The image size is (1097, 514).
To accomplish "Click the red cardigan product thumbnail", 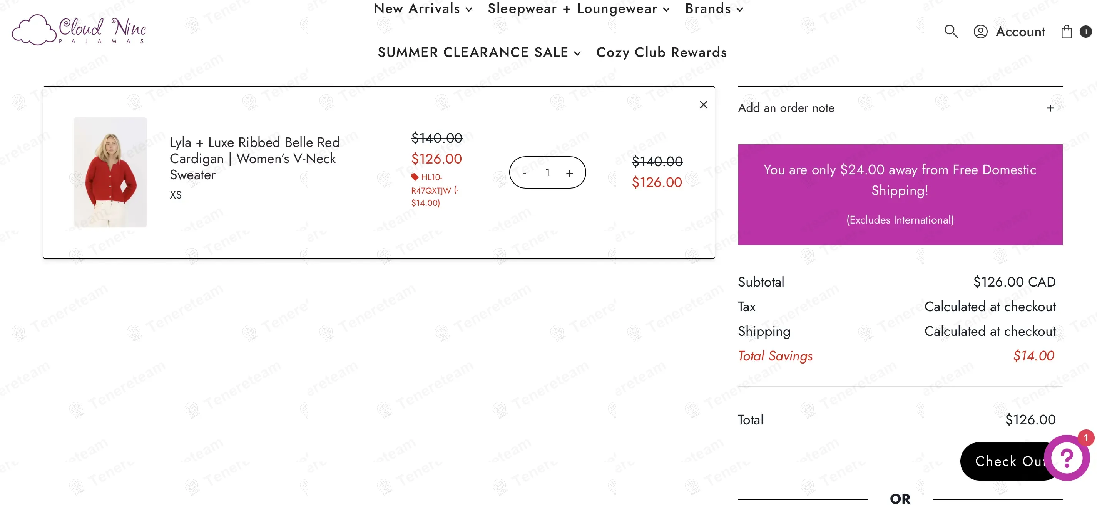I will pyautogui.click(x=110, y=172).
